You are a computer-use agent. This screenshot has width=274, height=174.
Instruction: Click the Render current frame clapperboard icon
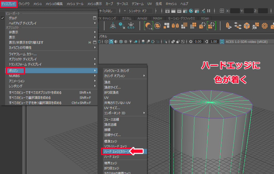tap(173, 11)
